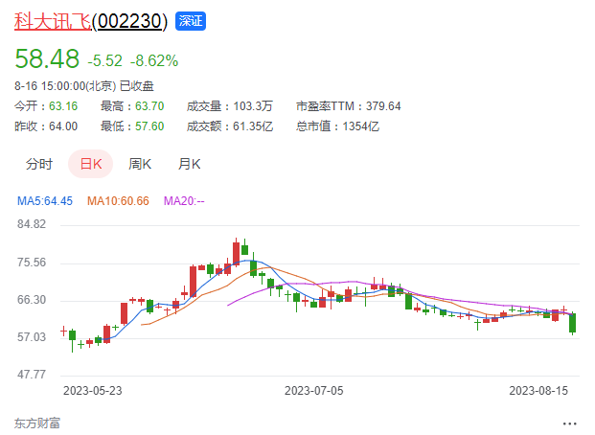Image resolution: width=595 pixels, height=435 pixels.
Task: Click the last large green candlestick
Action: [x=573, y=323]
